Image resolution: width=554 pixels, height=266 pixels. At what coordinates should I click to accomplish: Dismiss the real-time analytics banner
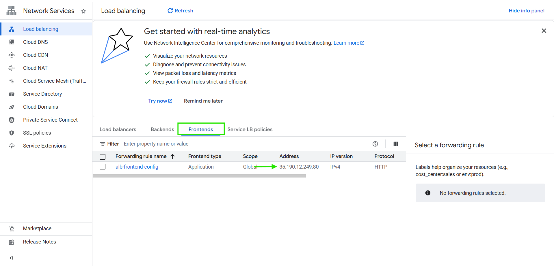[544, 31]
